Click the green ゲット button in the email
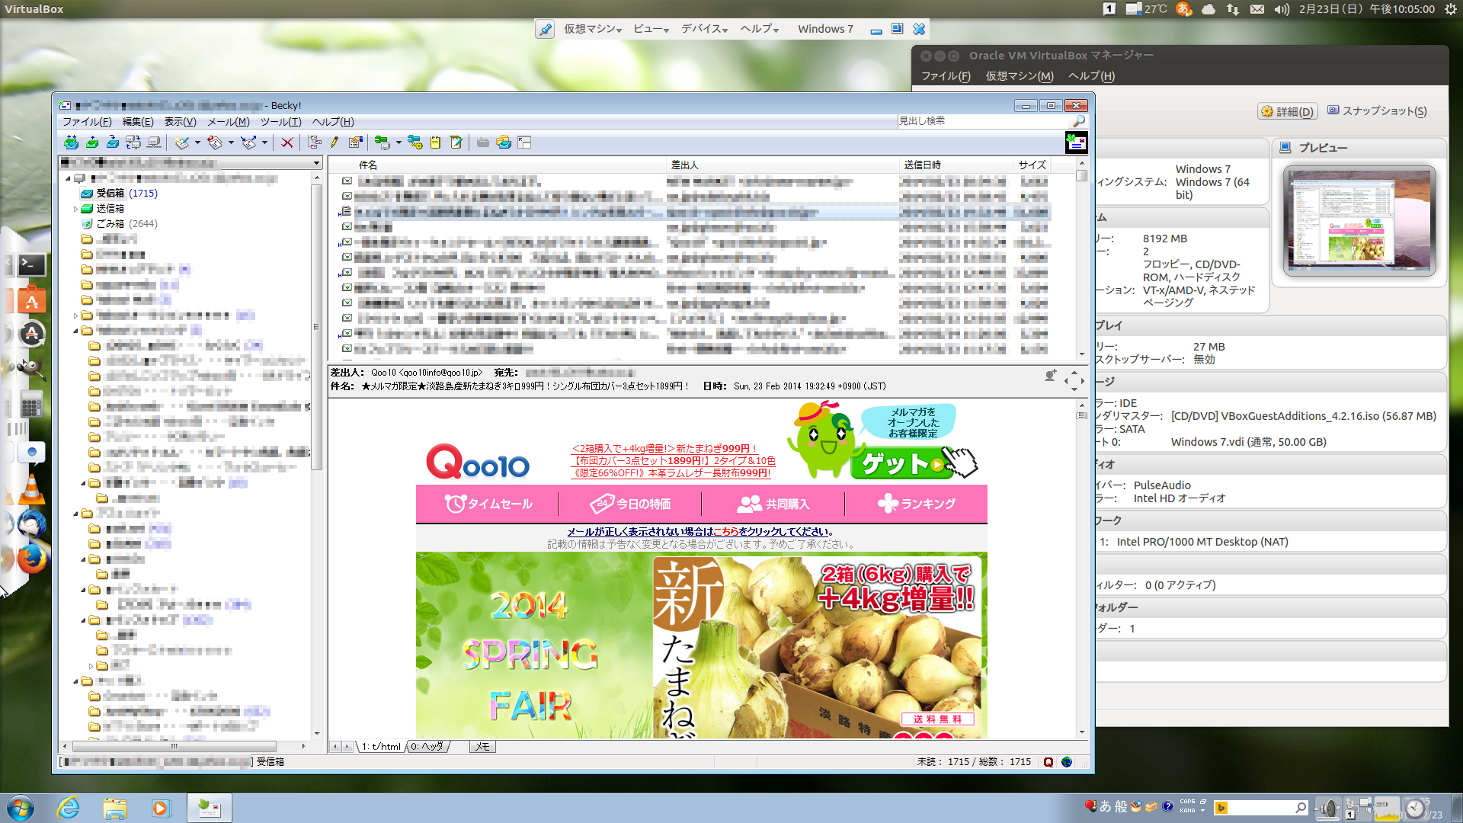1463x823 pixels. [x=901, y=463]
